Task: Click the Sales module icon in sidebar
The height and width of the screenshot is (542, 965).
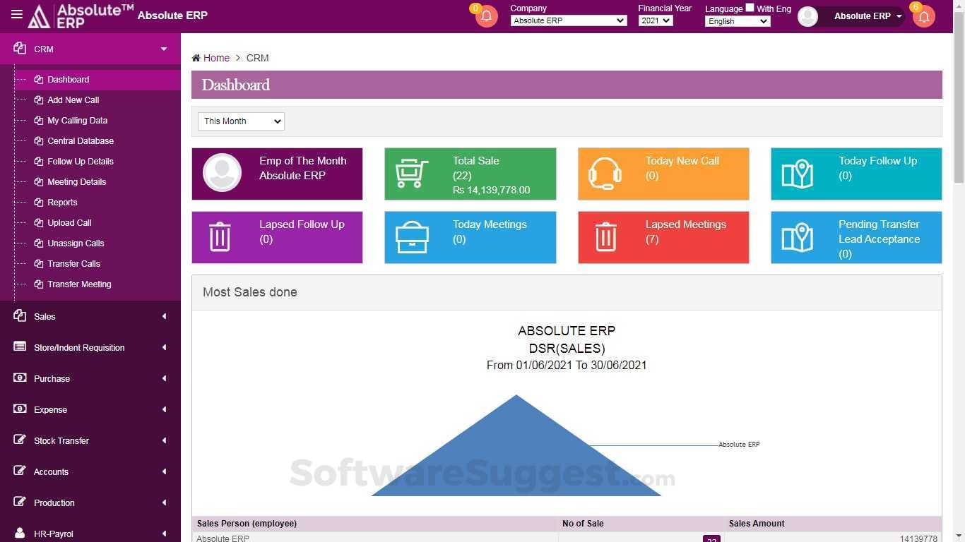Action: 20,316
